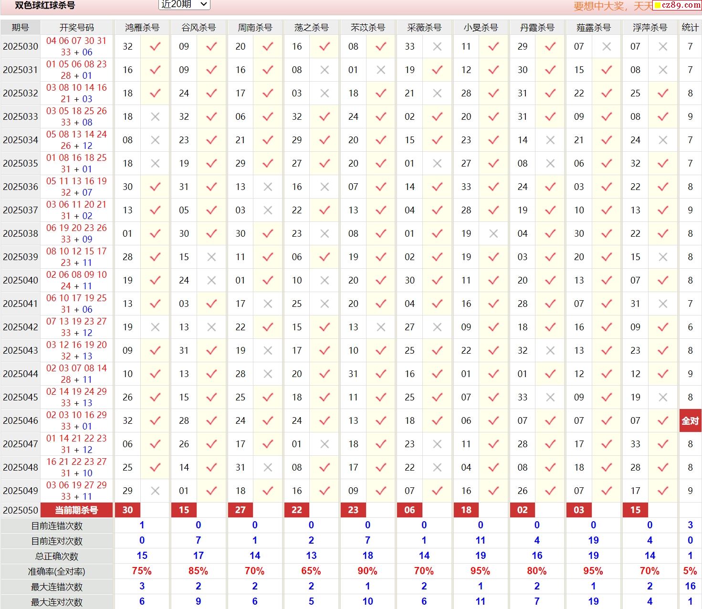Click the red 当前期杀号 label

77,510
